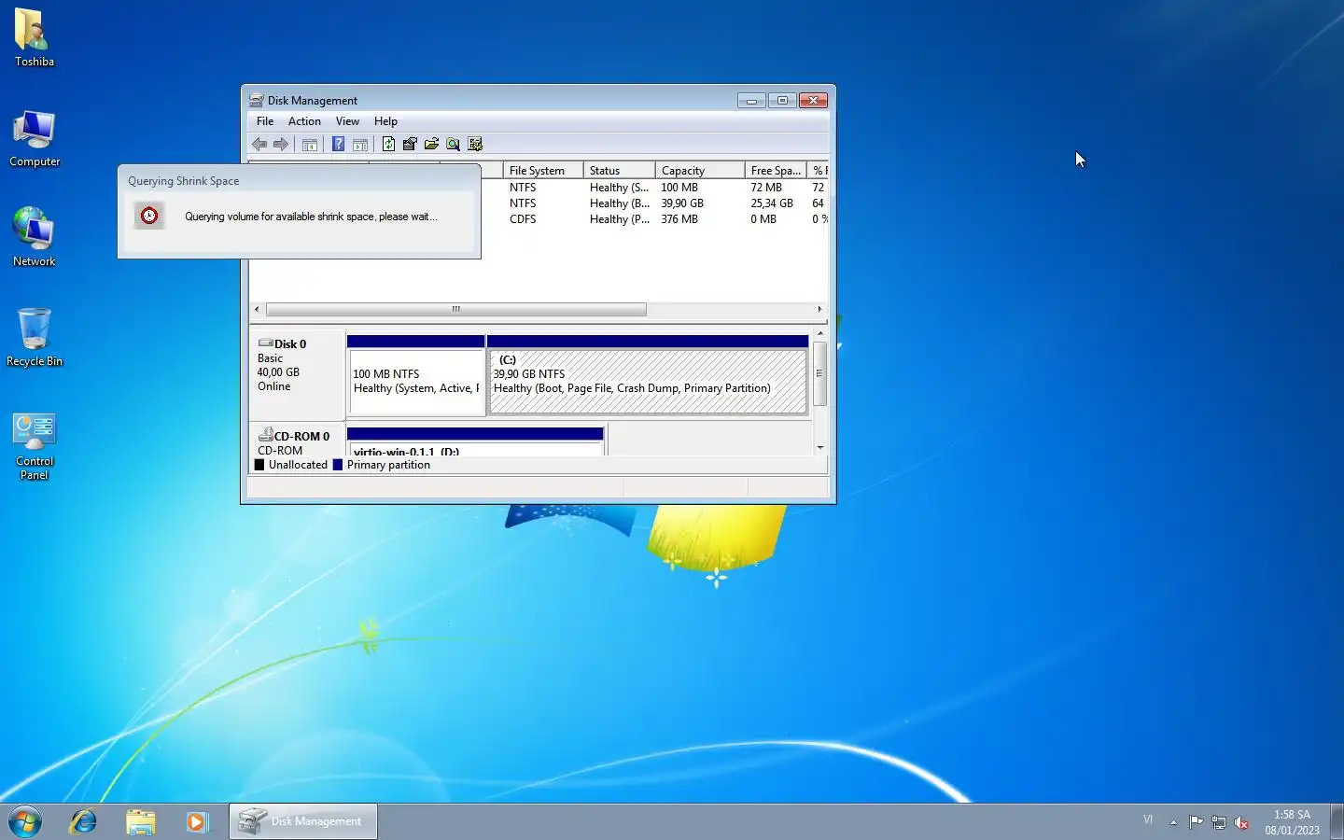Click the Disk Management taskbar button
This screenshot has width=1344, height=840.
pos(303,821)
